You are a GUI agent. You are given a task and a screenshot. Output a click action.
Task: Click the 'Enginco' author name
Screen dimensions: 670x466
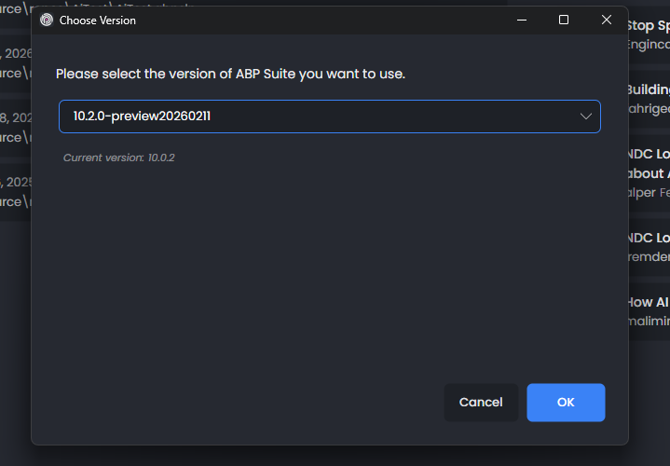pos(648,44)
